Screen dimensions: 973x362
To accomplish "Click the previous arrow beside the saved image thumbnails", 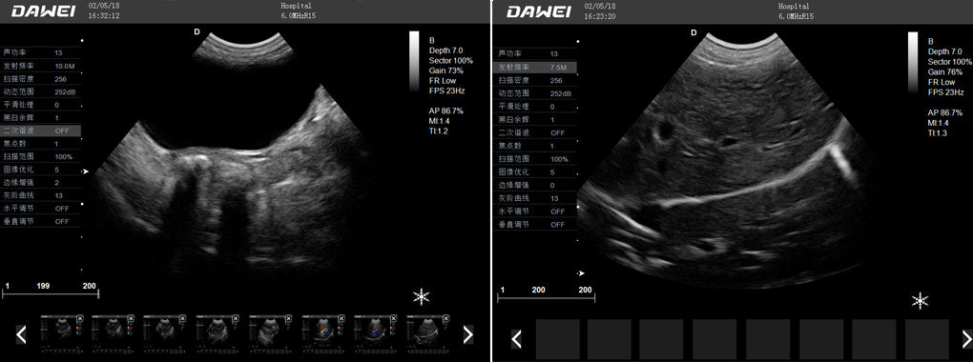I will [x=21, y=335].
